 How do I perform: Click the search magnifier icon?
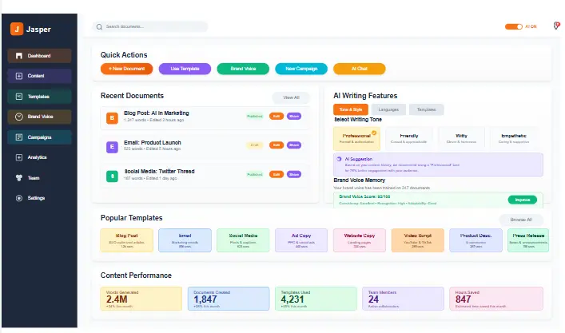tap(99, 26)
